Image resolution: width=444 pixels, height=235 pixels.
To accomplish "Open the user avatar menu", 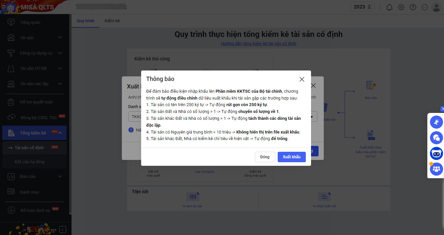I will pyautogui.click(x=436, y=7).
